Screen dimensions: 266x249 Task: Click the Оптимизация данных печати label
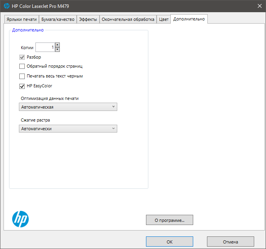click(x=50, y=99)
